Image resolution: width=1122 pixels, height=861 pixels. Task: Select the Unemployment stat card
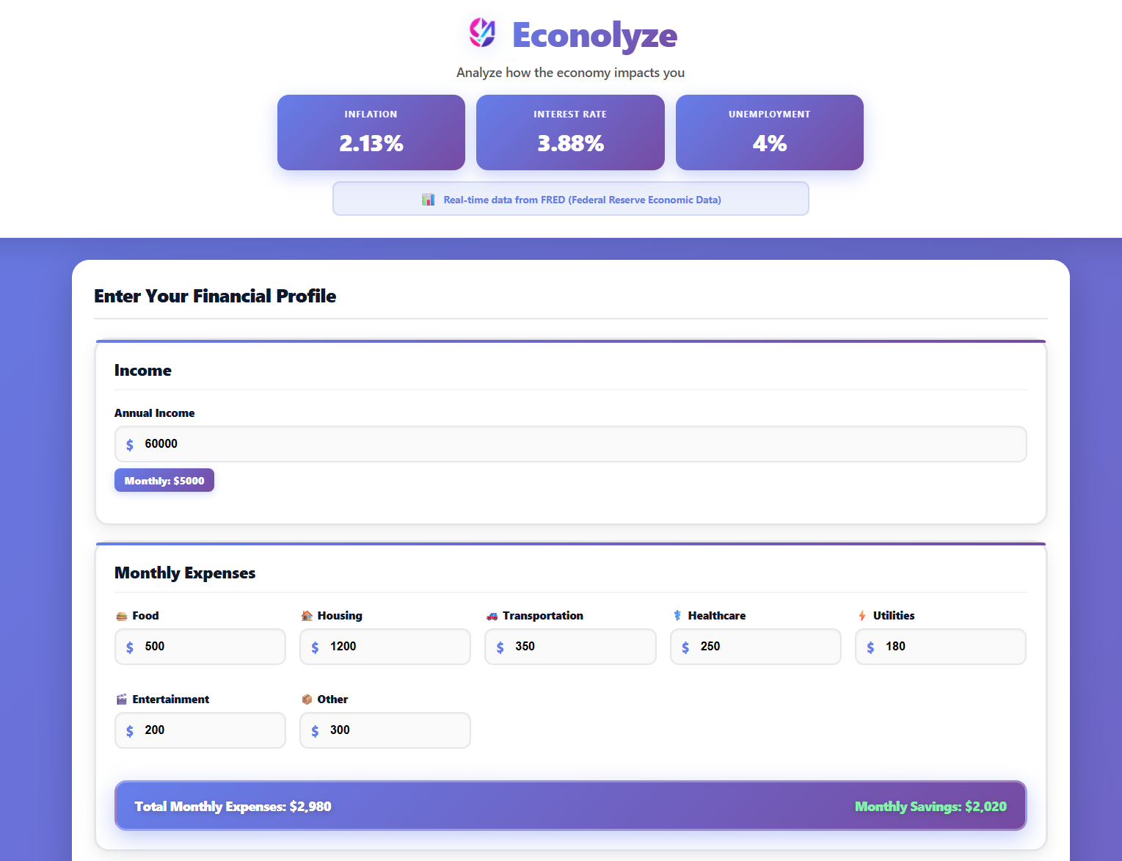pos(769,132)
